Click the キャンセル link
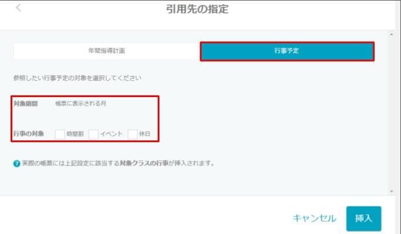Image resolution: width=401 pixels, height=234 pixels. point(314,218)
